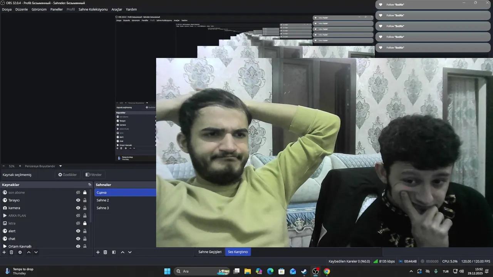Click the topmost Follow "BotRix" notification
The height and width of the screenshot is (277, 493).
coord(433,5)
